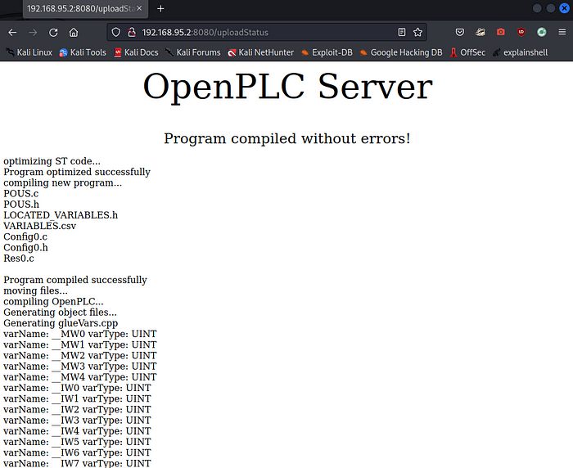Screen dimensions: 573x468
Task: Click the Res0.c line
Action: (19, 259)
